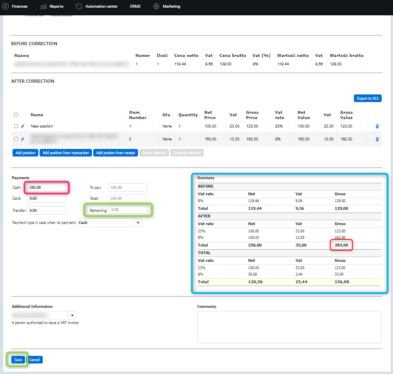
Task: Edit New position row with pencil icon
Action: tap(23, 126)
